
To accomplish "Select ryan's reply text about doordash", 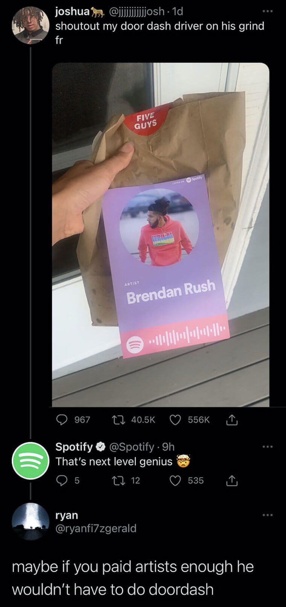I will tap(133, 578).
